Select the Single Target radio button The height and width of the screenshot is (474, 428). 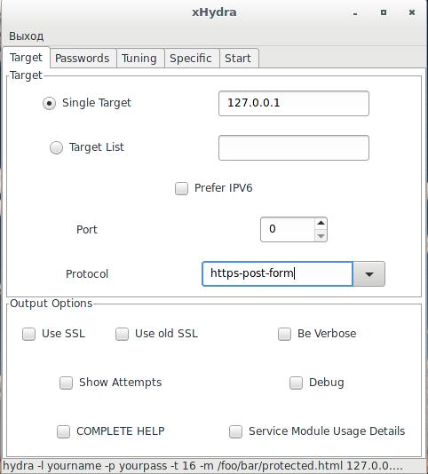(x=49, y=103)
